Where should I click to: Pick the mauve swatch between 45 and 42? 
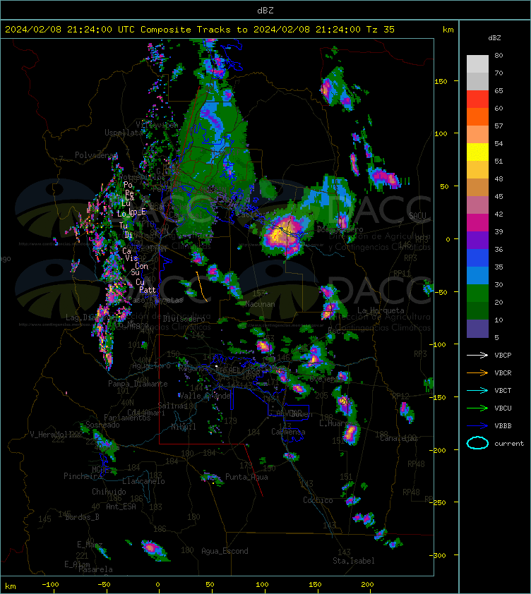[x=477, y=205]
